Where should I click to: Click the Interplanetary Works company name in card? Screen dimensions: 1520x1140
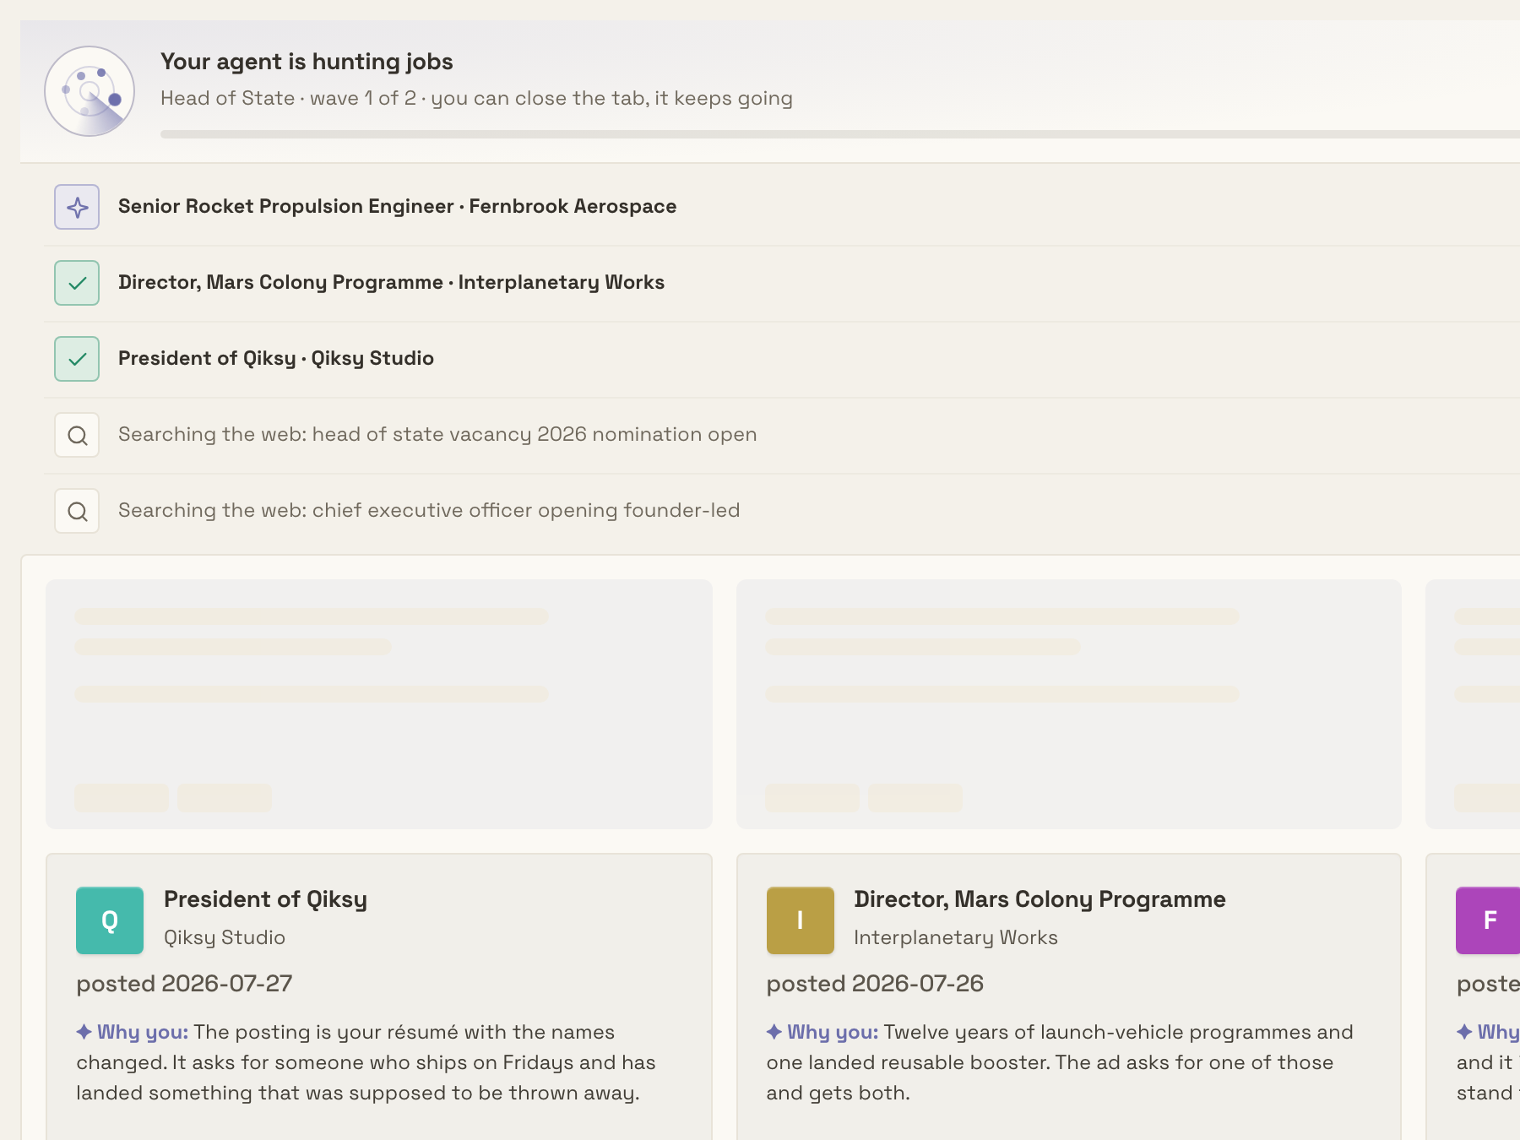tap(956, 937)
